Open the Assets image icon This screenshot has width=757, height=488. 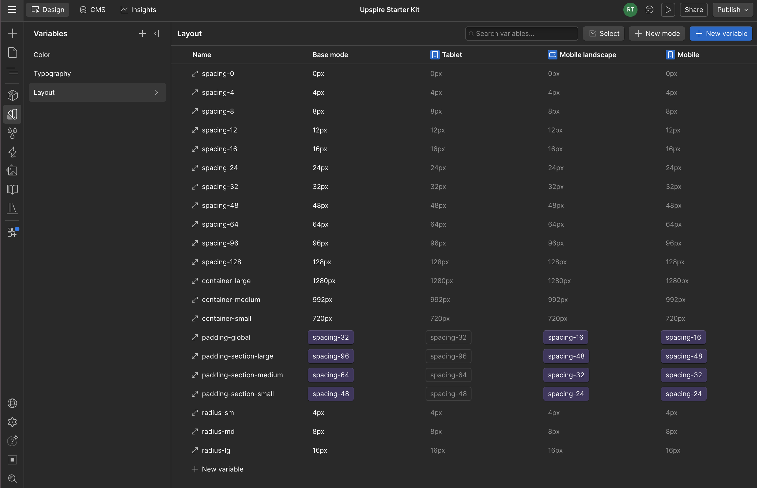pyautogui.click(x=12, y=170)
